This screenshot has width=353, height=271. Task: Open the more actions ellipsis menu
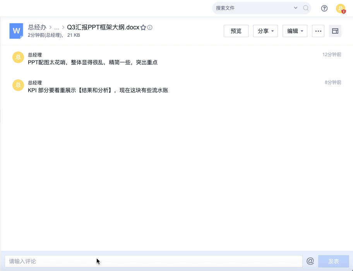tap(318, 31)
